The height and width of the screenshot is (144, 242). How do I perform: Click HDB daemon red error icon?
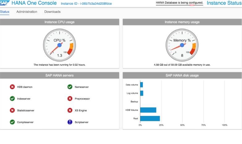coord(12,87)
